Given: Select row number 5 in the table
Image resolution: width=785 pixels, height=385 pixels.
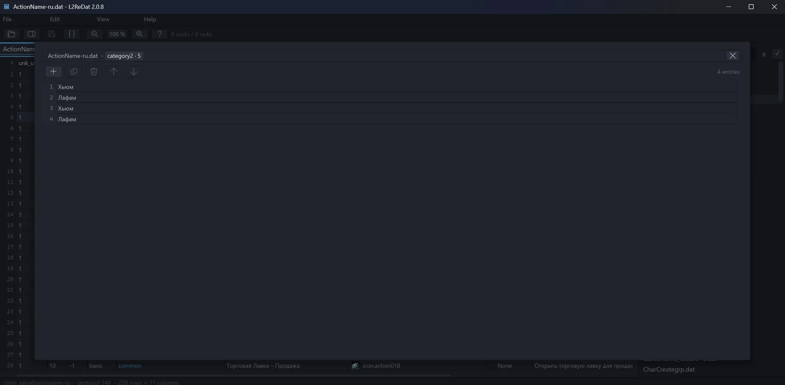Looking at the screenshot, I should click(x=12, y=117).
